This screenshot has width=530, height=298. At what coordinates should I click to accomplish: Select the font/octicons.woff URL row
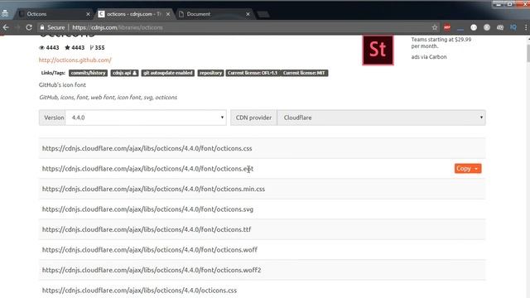point(262,250)
